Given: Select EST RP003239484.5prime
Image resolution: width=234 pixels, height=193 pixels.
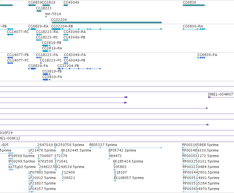Looking at the screenshot, I should point(201,167).
